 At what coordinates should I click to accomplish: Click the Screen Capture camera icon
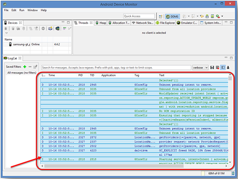[50, 29]
